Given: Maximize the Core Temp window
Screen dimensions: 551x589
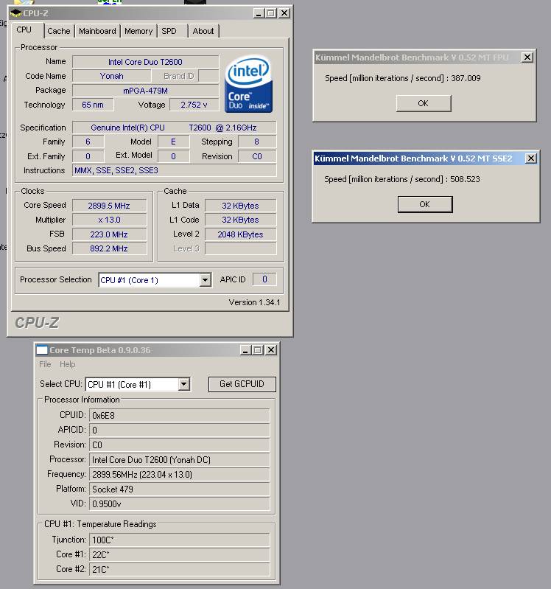Looking at the screenshot, I should [x=258, y=350].
